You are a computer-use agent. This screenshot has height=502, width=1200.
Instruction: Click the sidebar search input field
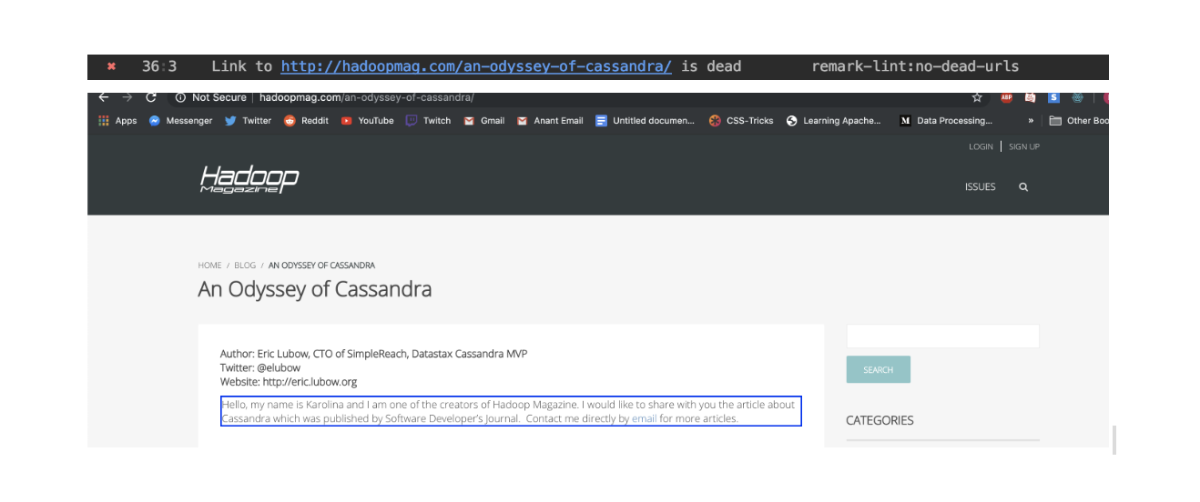pyautogui.click(x=942, y=336)
